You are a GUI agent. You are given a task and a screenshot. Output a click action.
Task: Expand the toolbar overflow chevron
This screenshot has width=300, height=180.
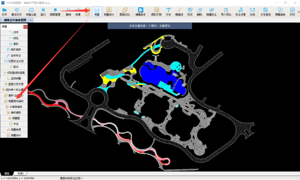[299, 12]
